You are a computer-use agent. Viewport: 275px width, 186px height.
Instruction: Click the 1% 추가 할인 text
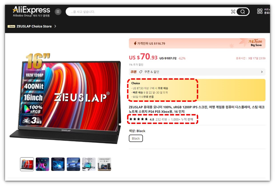136,65
